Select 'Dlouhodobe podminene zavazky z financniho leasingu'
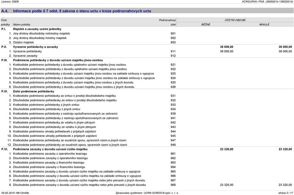Image resolution: width=294 pixels, height=195 pixels. coord(49,167)
